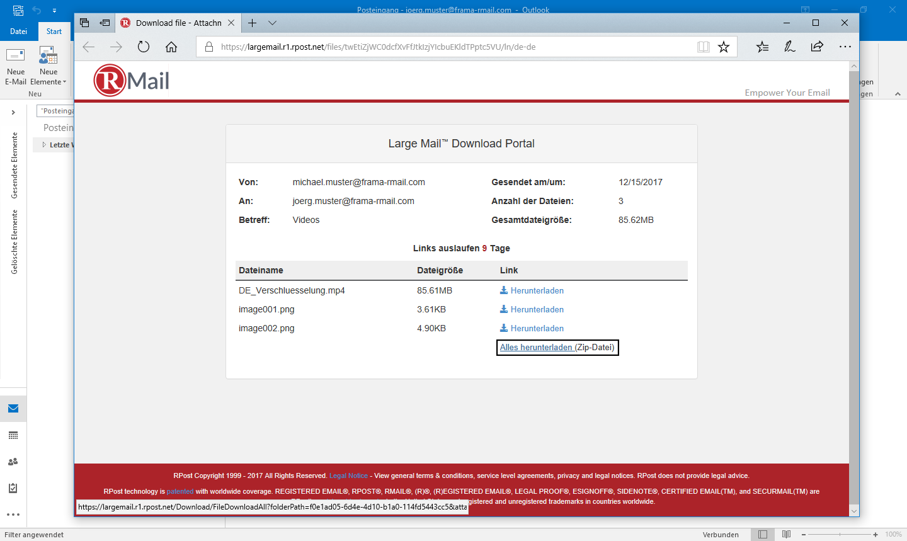The height and width of the screenshot is (541, 907).
Task: Switch to People view in Outlook
Action: [x=13, y=462]
